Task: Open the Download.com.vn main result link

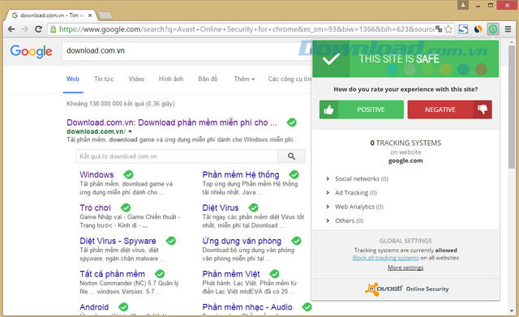Action: coord(172,122)
